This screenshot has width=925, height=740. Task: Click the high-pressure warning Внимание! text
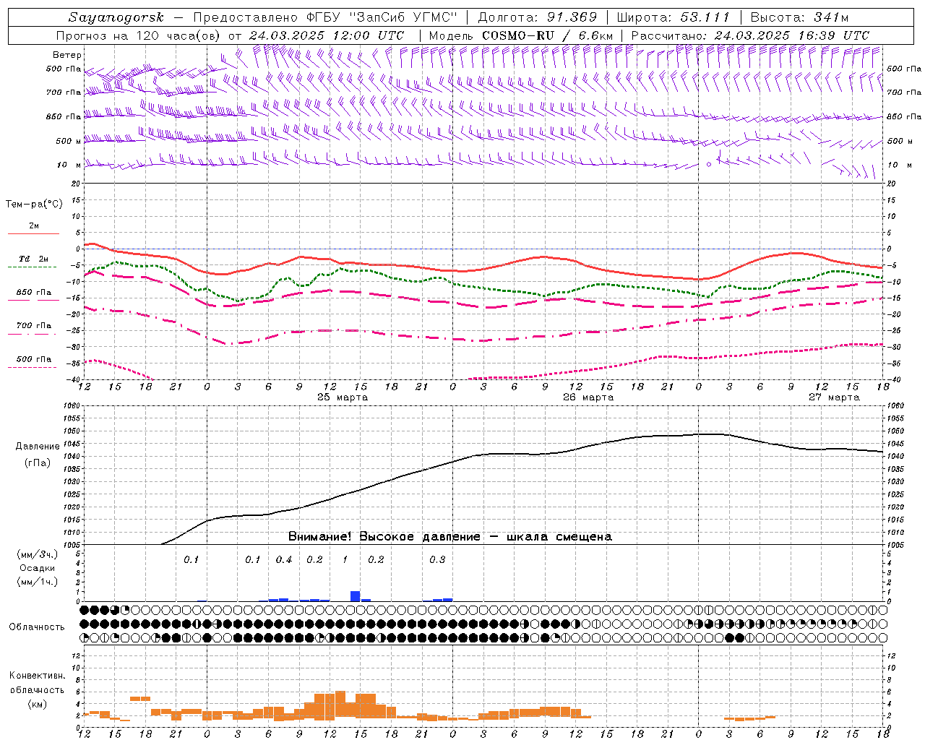tap(449, 537)
